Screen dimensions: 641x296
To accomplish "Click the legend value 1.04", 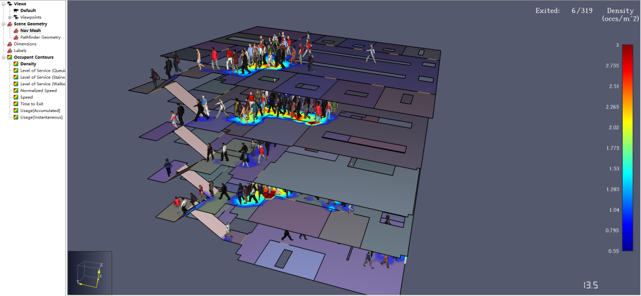I will (614, 210).
